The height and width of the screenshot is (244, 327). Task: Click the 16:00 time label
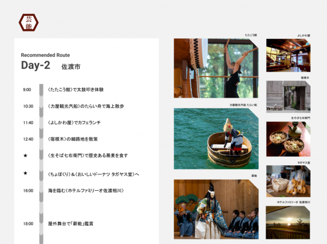tap(28, 191)
